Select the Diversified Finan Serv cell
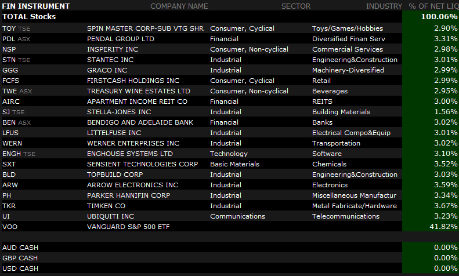 [349, 39]
